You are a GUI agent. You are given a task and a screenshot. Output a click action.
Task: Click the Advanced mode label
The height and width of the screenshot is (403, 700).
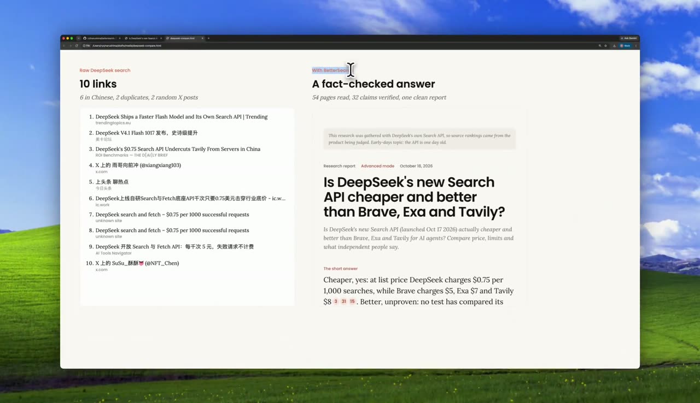(x=377, y=166)
